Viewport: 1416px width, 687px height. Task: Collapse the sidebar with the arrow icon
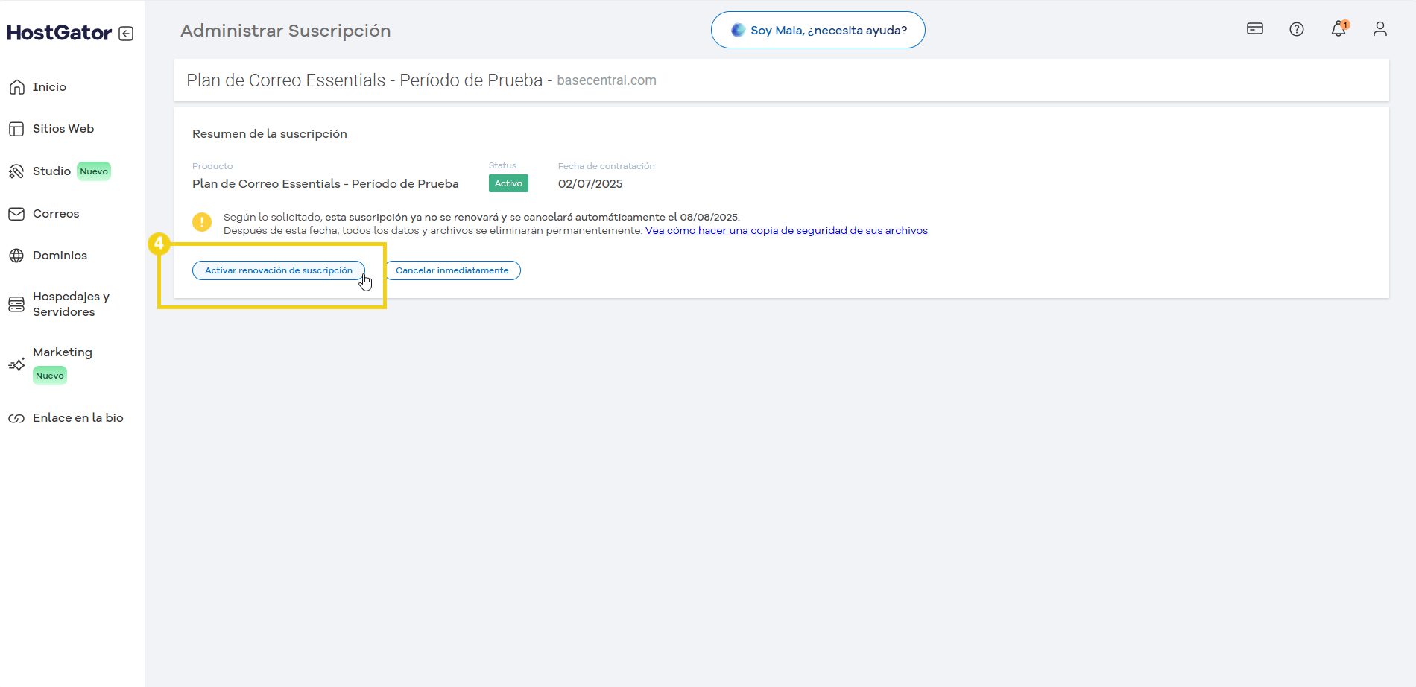126,34
